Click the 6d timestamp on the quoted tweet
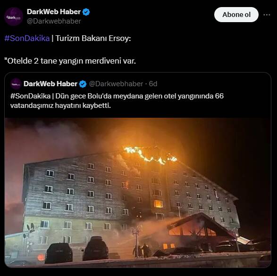 click(153, 84)
